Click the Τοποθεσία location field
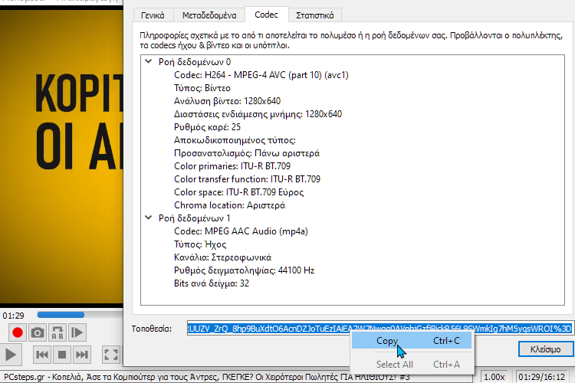Viewport: 575px width, 383px height. pos(379,329)
